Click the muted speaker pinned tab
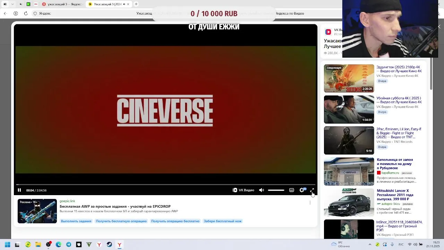This screenshot has height=250, width=444. [x=21, y=4]
